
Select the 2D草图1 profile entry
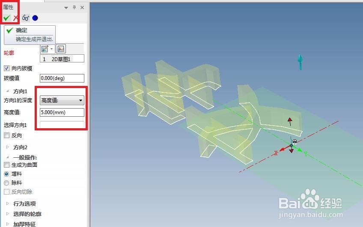point(62,59)
